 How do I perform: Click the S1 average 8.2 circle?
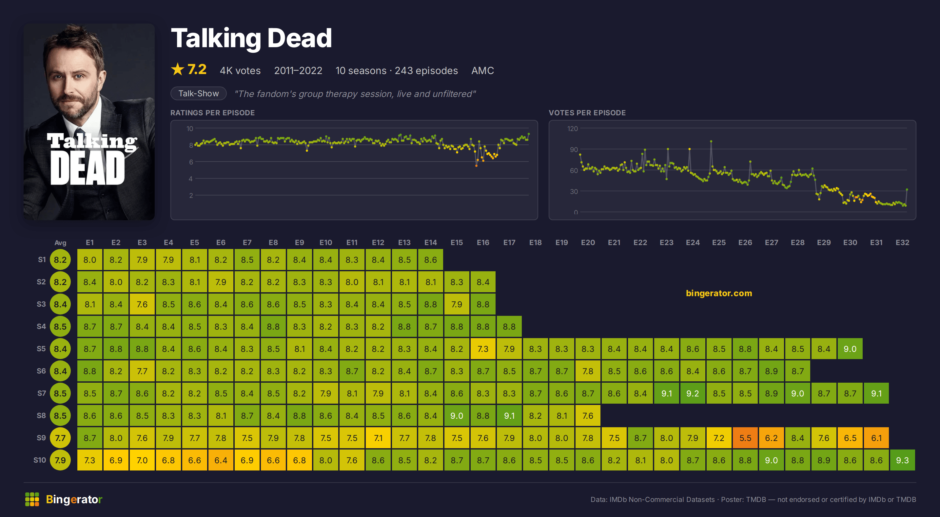pyautogui.click(x=60, y=260)
